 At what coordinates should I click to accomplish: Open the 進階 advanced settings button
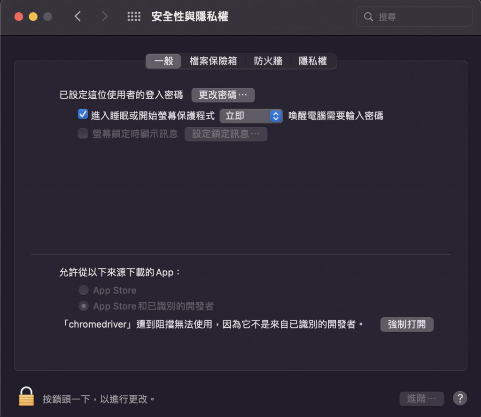point(421,399)
